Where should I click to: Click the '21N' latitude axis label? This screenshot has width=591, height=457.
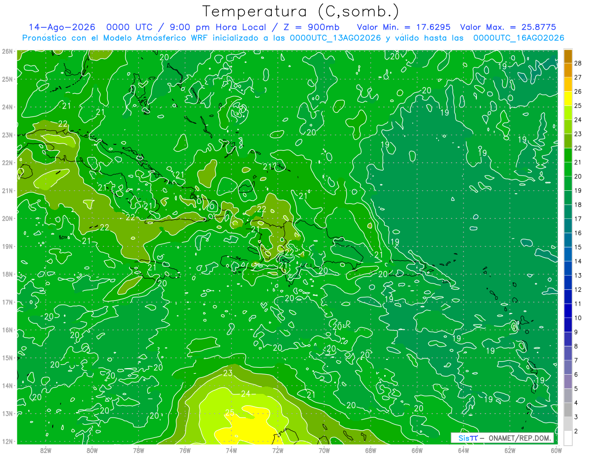6,190
